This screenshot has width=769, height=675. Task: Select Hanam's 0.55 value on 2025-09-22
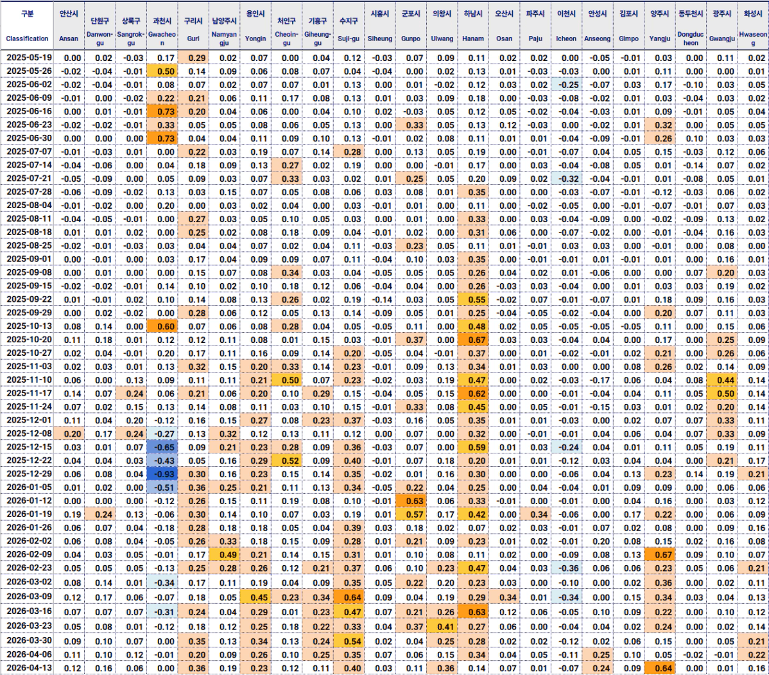(x=473, y=300)
